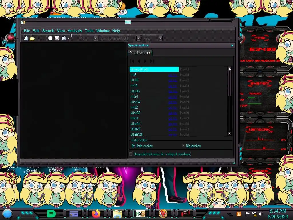Open the green notes app on taskbar
Viewport: 293px width, 220px height.
click(x=52, y=214)
